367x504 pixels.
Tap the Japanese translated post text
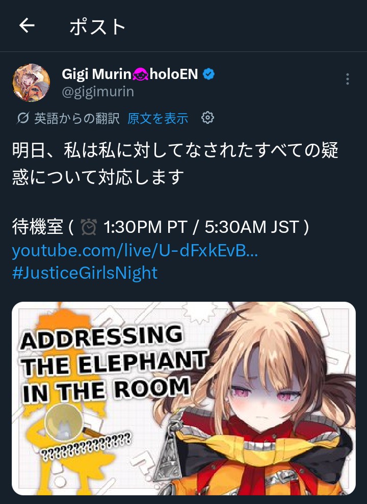click(x=175, y=163)
